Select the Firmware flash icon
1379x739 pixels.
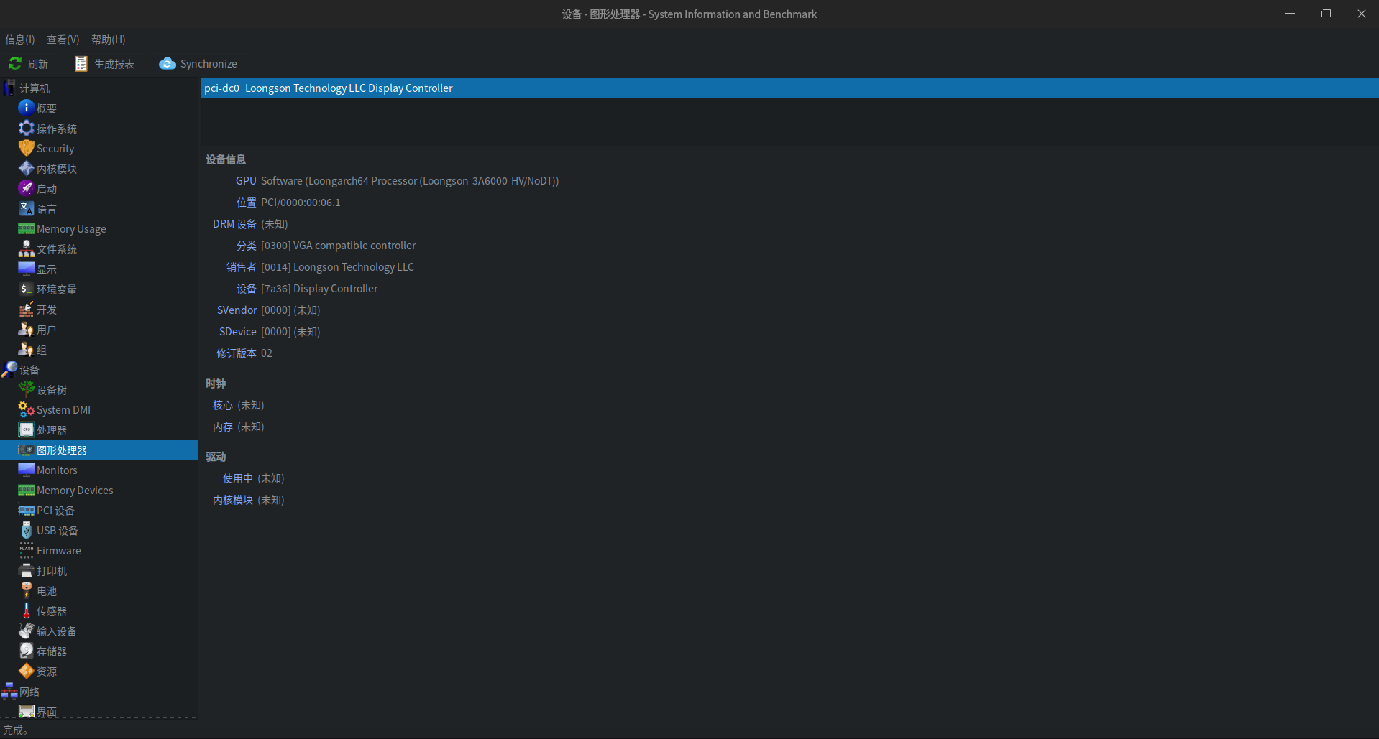click(26, 550)
